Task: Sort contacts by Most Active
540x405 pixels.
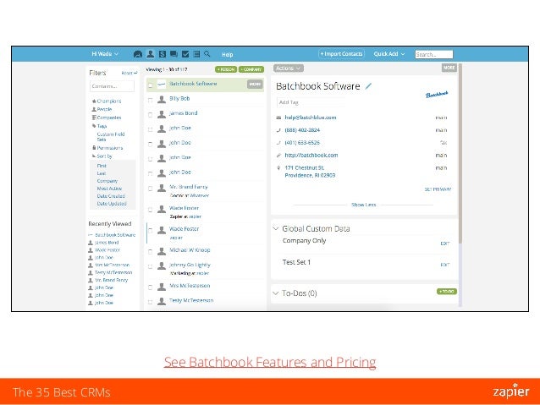Action: [x=109, y=189]
